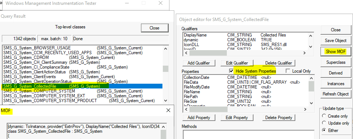
Task: Select SMS_G_System_COMPUTER_SYSTEM_PRODUCT row
Action: (x=83, y=101)
